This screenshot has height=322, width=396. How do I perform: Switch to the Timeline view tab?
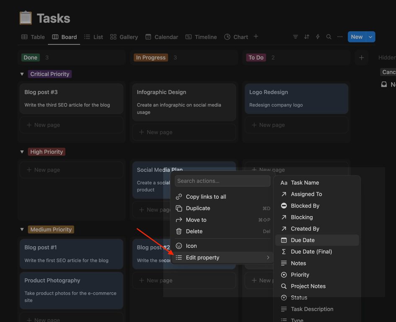[201, 37]
